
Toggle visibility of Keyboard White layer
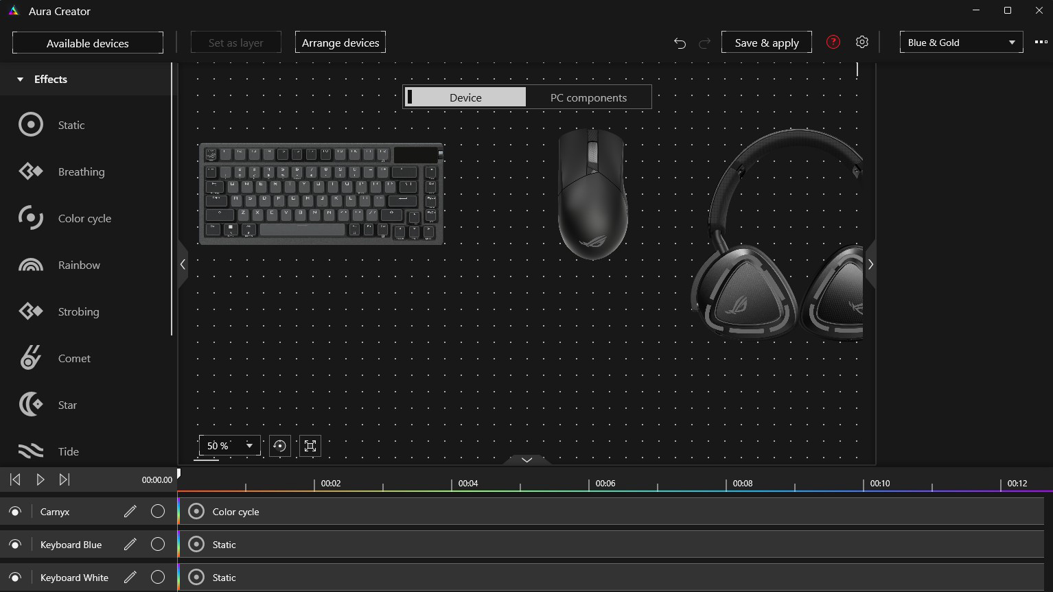(15, 577)
